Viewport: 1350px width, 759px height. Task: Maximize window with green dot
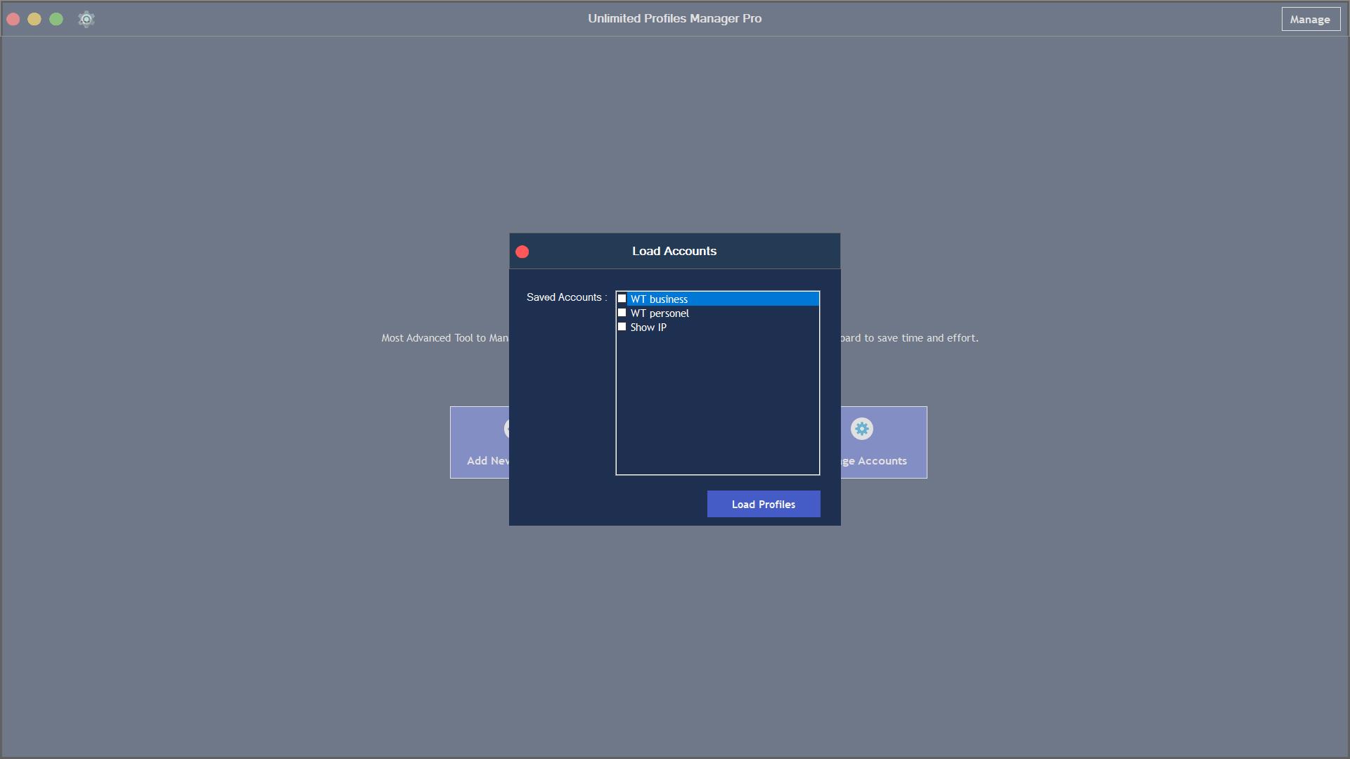click(x=56, y=19)
